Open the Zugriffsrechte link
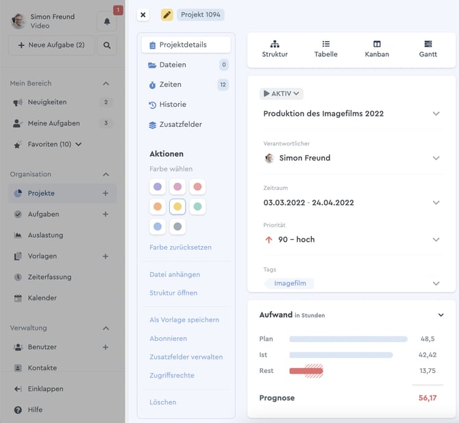 click(172, 375)
